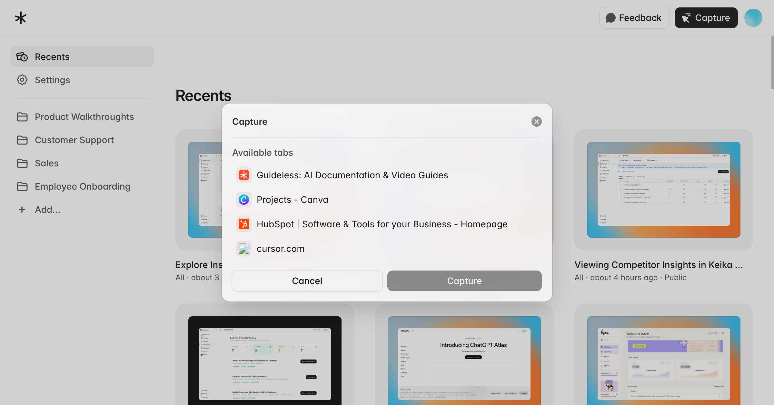Screen dimensions: 774x405
Task: Confirm with the dialog's Capture button
Action: [x=464, y=281]
